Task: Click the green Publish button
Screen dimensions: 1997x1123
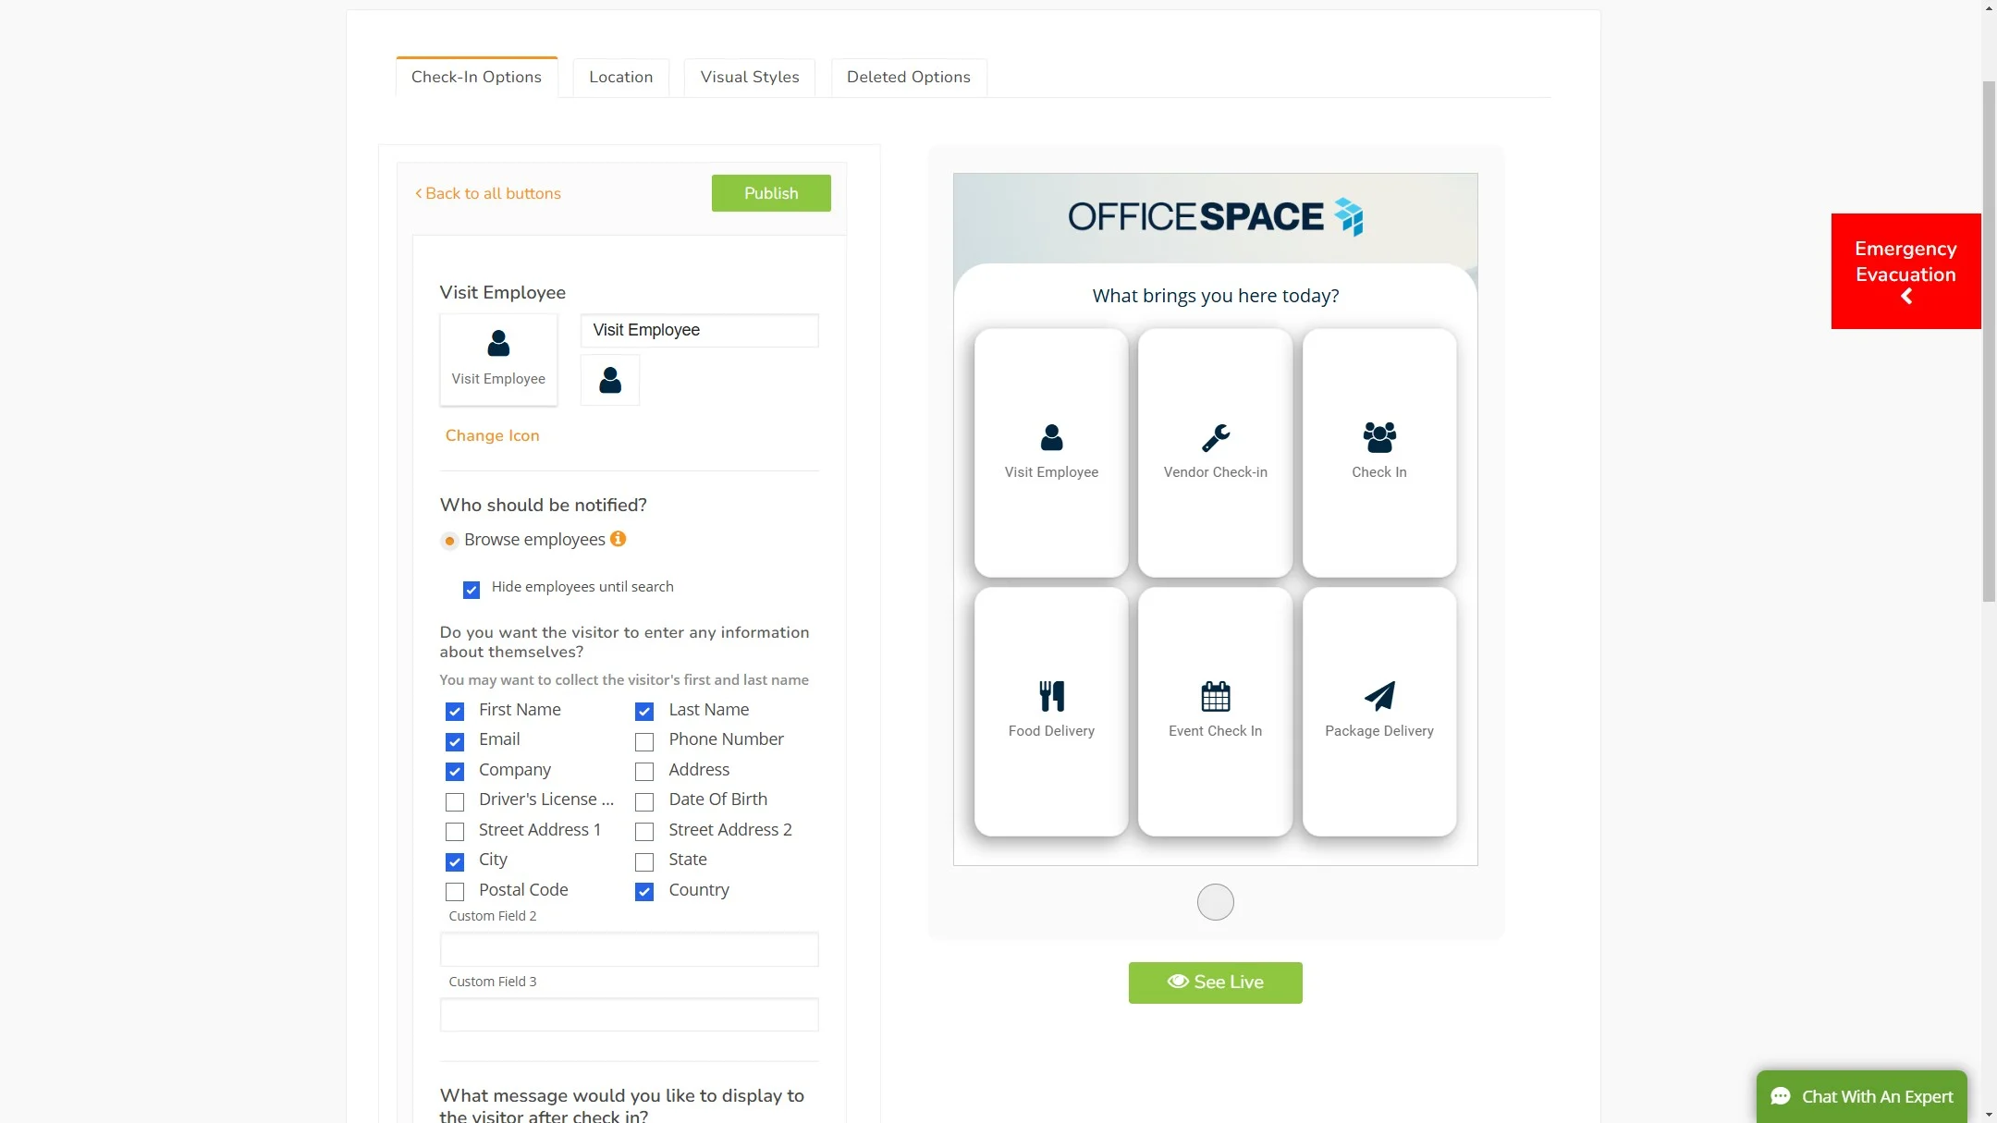Action: (770, 193)
